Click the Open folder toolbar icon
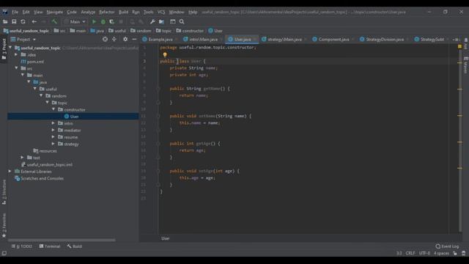This screenshot has width=469, height=264. tap(5, 22)
